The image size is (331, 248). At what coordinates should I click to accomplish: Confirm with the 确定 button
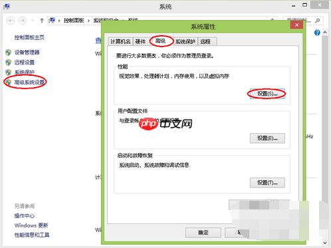coord(203,233)
